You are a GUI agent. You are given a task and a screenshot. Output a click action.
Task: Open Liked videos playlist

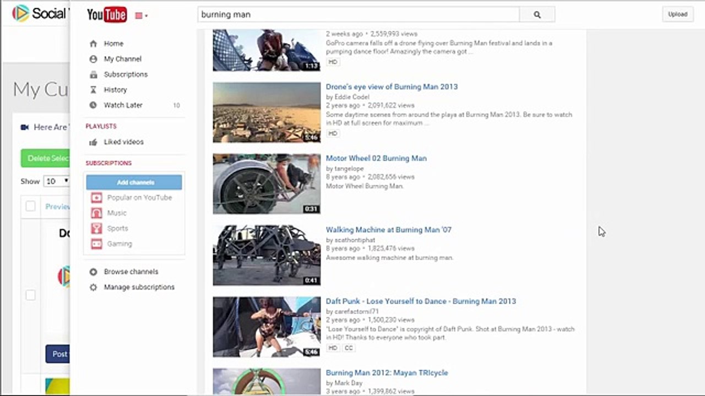pyautogui.click(x=124, y=142)
